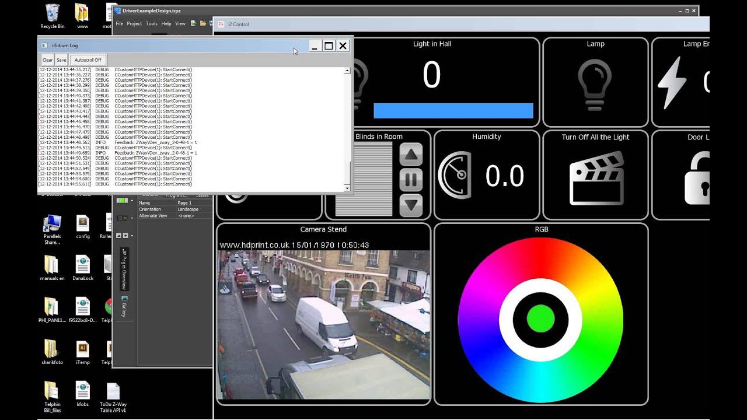
Task: Open the Recycle Bin on the desktop
Action: 52,13
